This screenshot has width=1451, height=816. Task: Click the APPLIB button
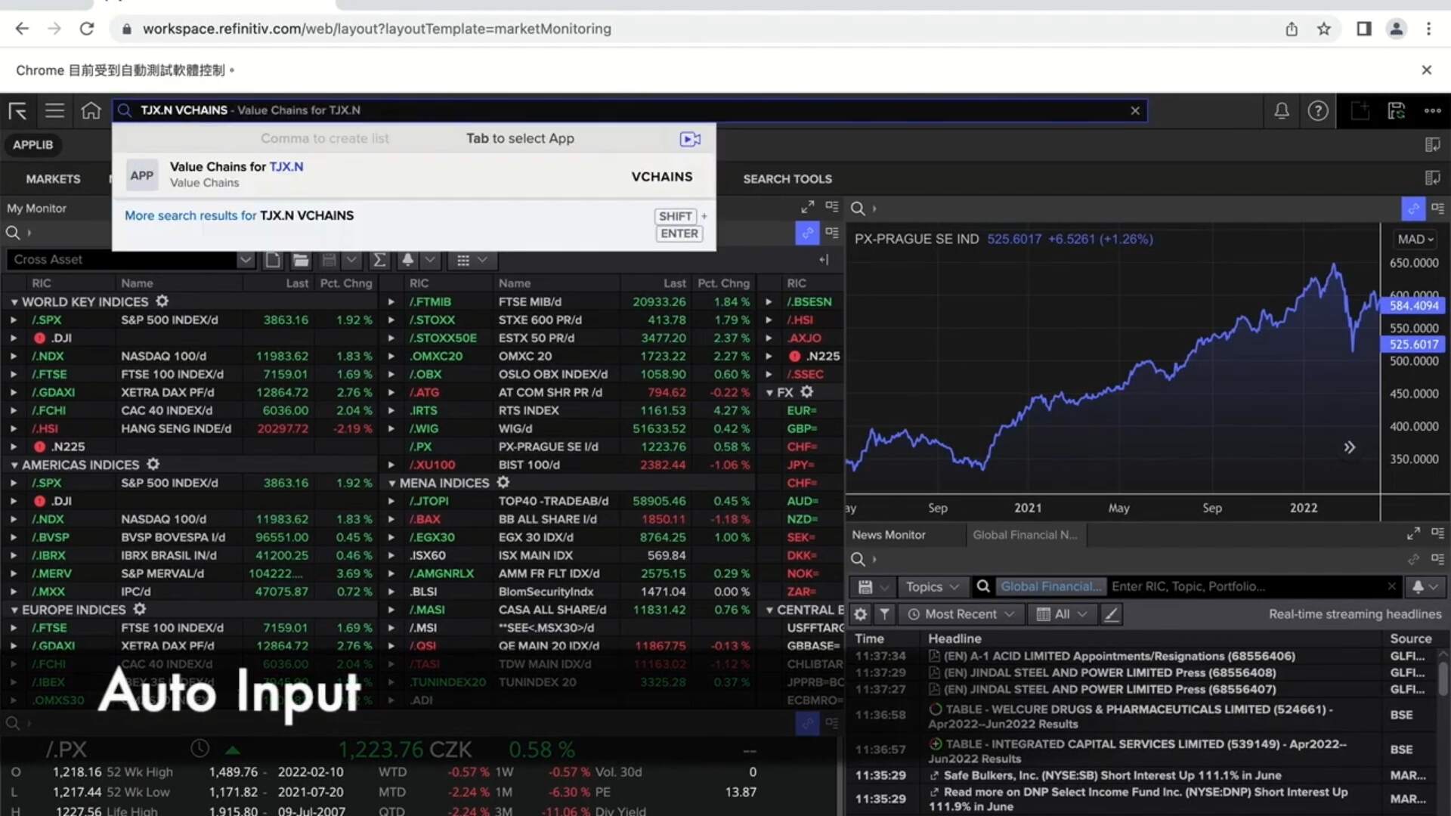32,144
